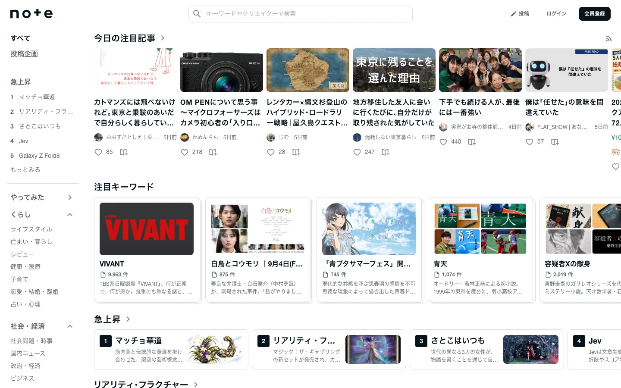621x388 pixels.
Task: Collapse the くらし category
Action: pyautogui.click(x=70, y=215)
